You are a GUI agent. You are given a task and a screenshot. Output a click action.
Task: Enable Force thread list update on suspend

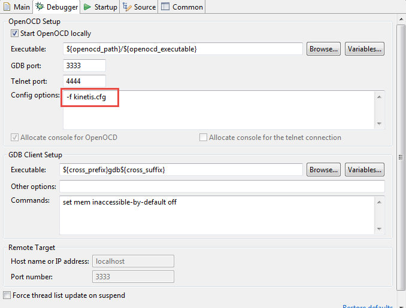point(7,295)
